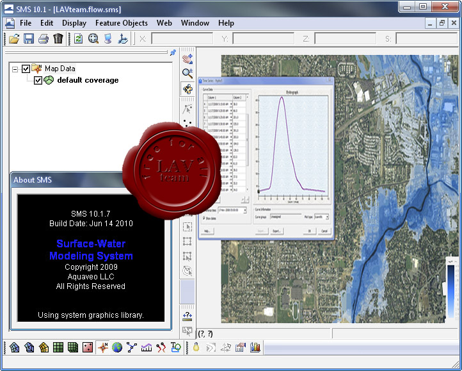This screenshot has height=371, width=462.
Task: Open the Web menu
Action: 164,23
